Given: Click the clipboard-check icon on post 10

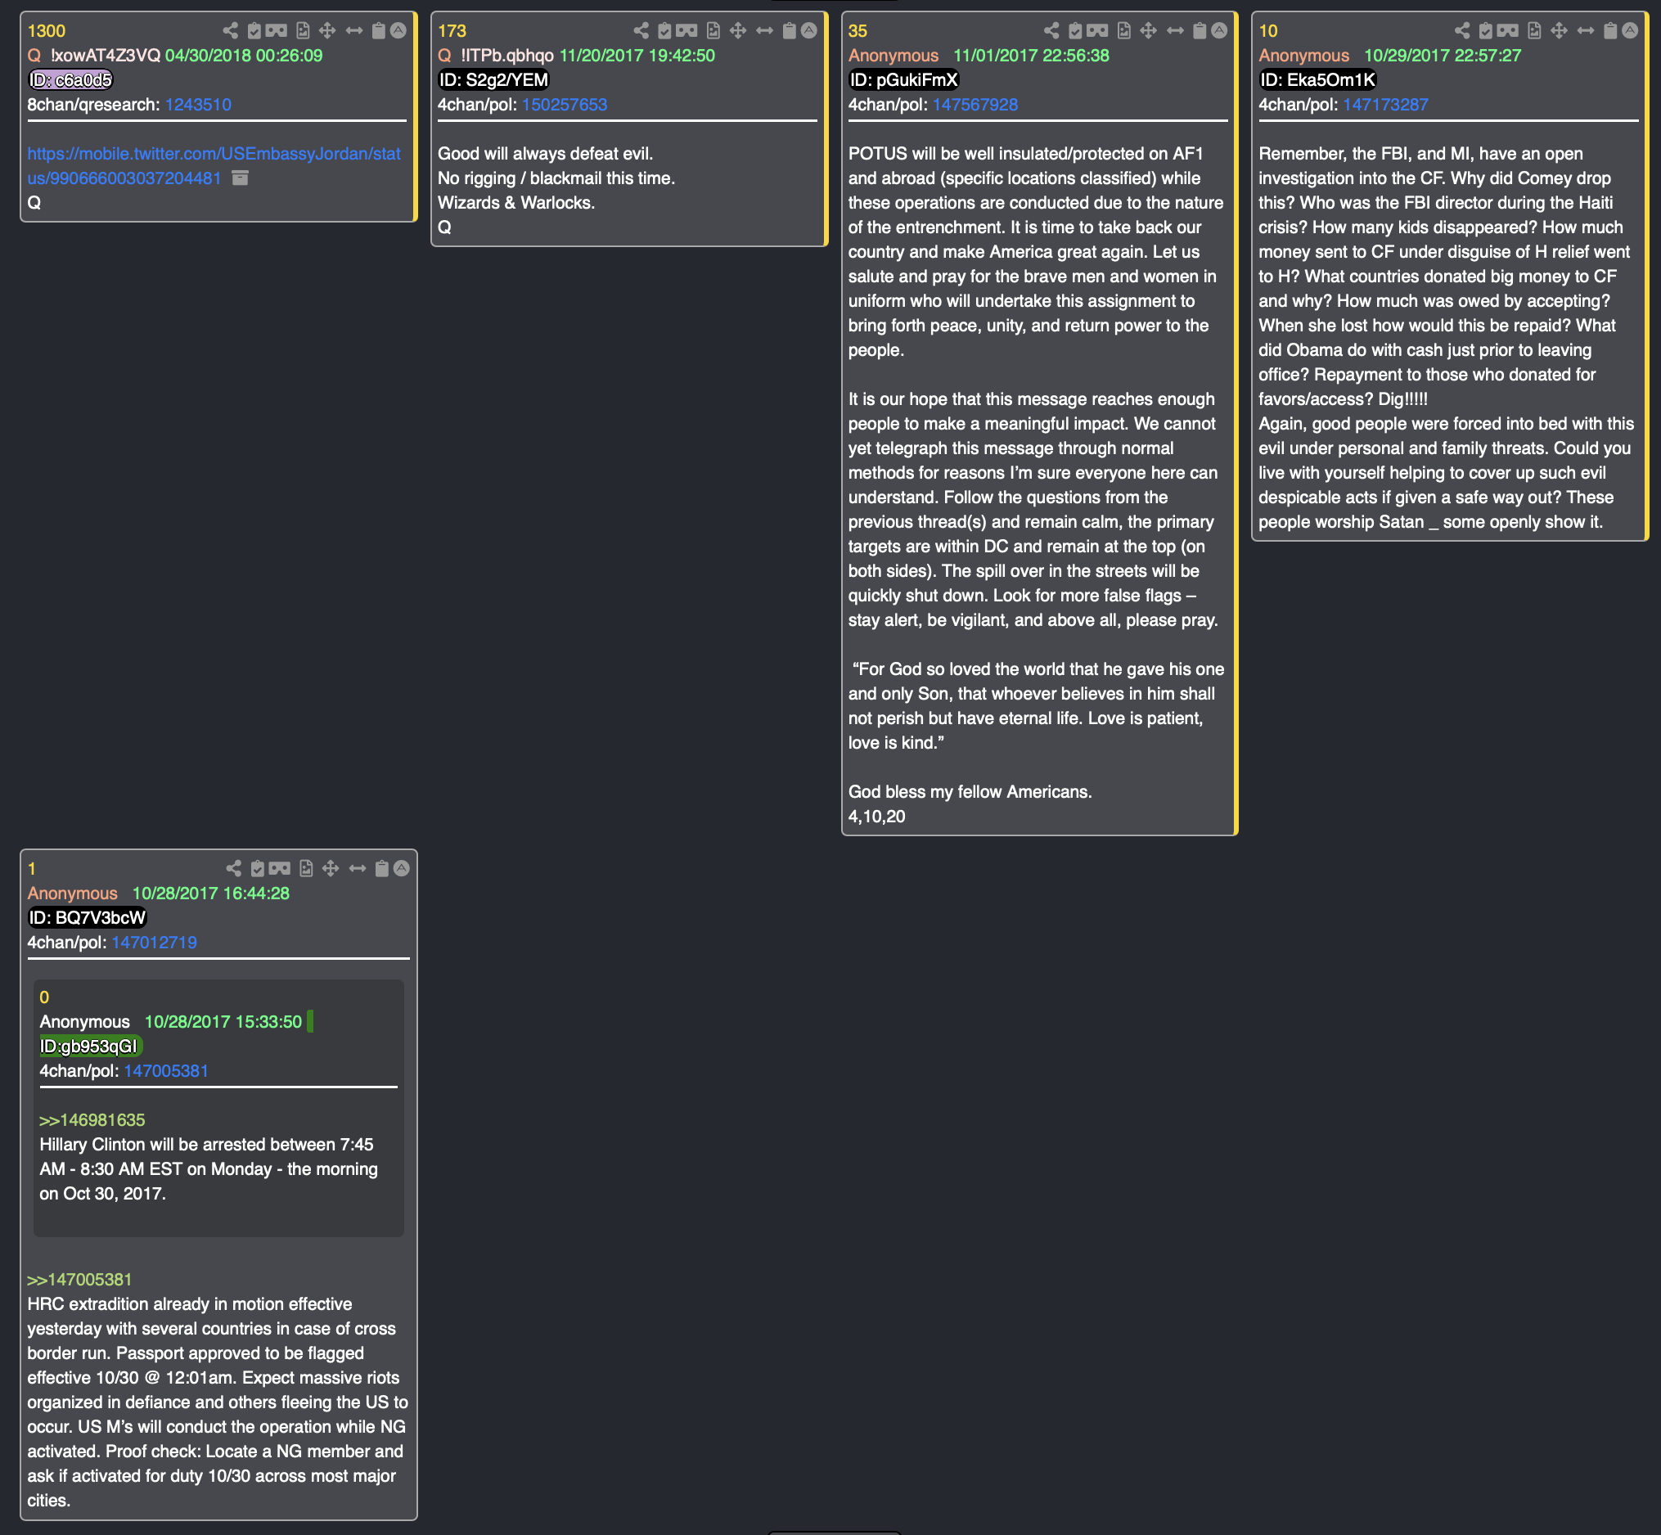Looking at the screenshot, I should point(1486,31).
